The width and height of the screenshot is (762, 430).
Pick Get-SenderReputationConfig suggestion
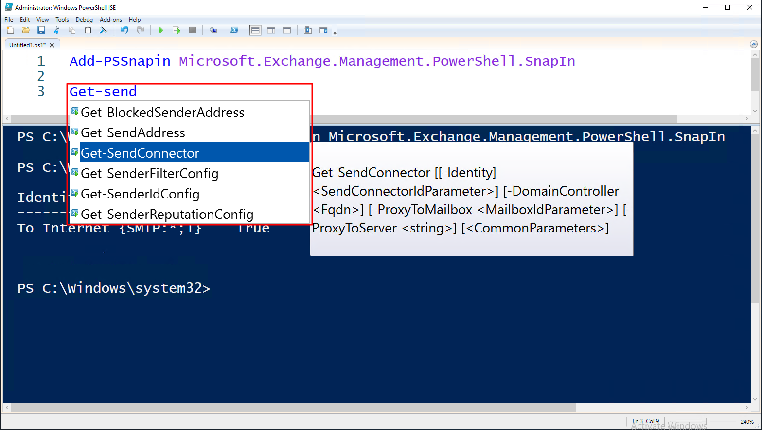point(190,214)
